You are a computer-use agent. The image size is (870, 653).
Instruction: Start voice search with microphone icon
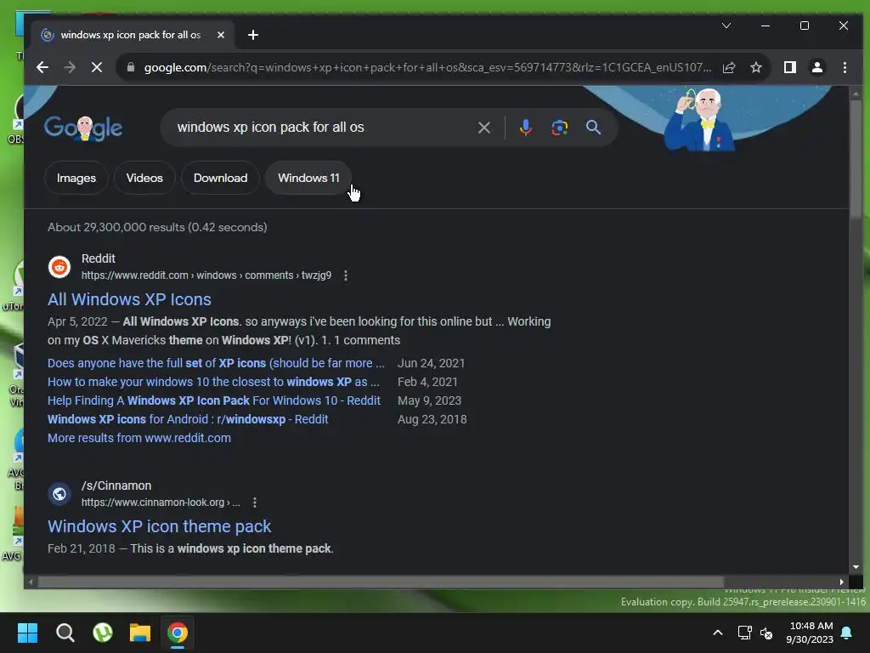pos(525,128)
